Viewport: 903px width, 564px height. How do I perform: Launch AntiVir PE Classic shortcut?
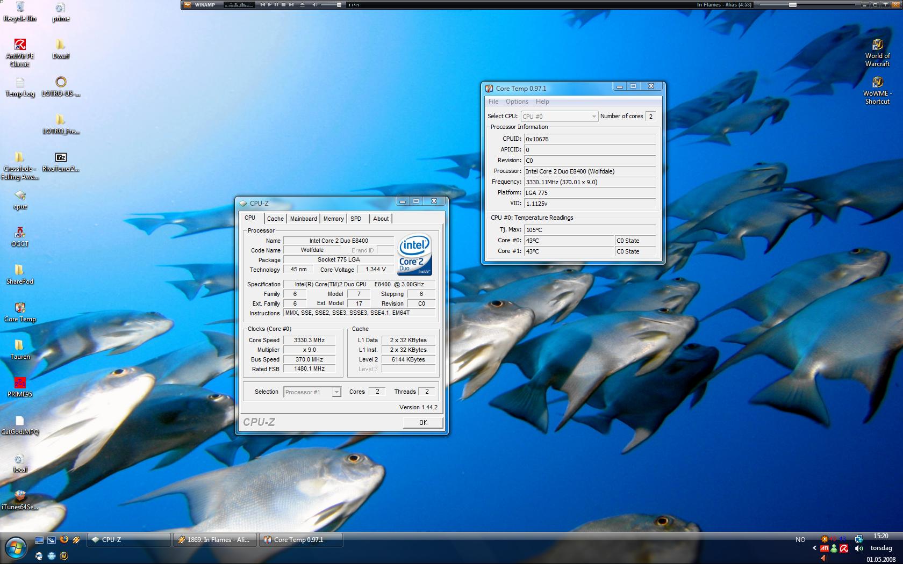point(20,53)
